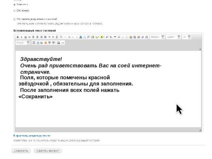212x159 pixels.
Task: Enable e-mail notifications checkbox
Action: (14, 19)
